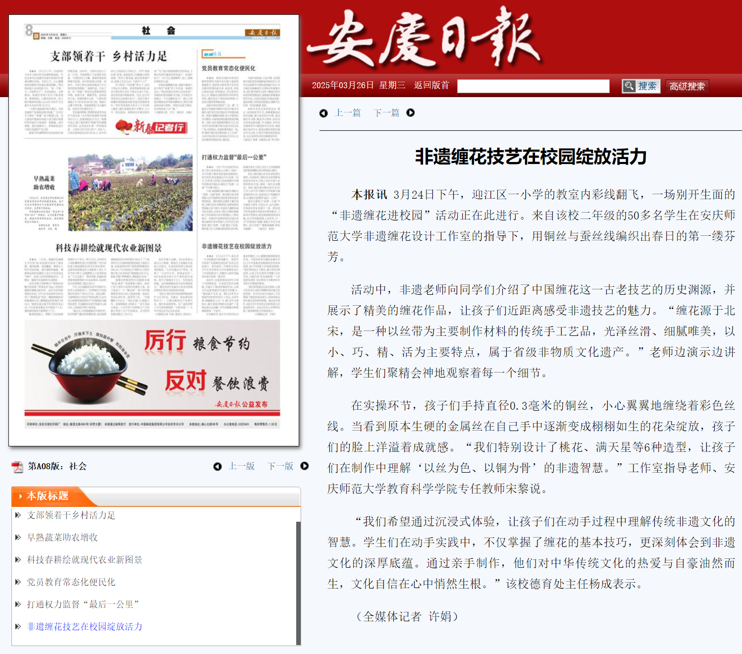
Task: Click the previous article arrow icon beside 上一篇
Action: [x=323, y=113]
